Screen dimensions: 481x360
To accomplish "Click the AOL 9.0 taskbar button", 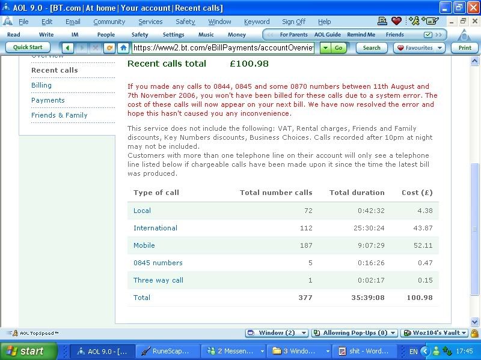I will click(x=103, y=351).
